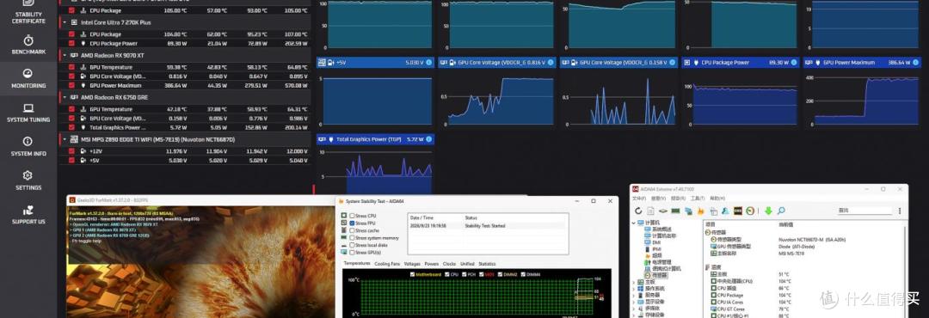Image resolution: width=929 pixels, height=318 pixels.
Task: Click info icon on the +5V graph
Action: pos(429,62)
